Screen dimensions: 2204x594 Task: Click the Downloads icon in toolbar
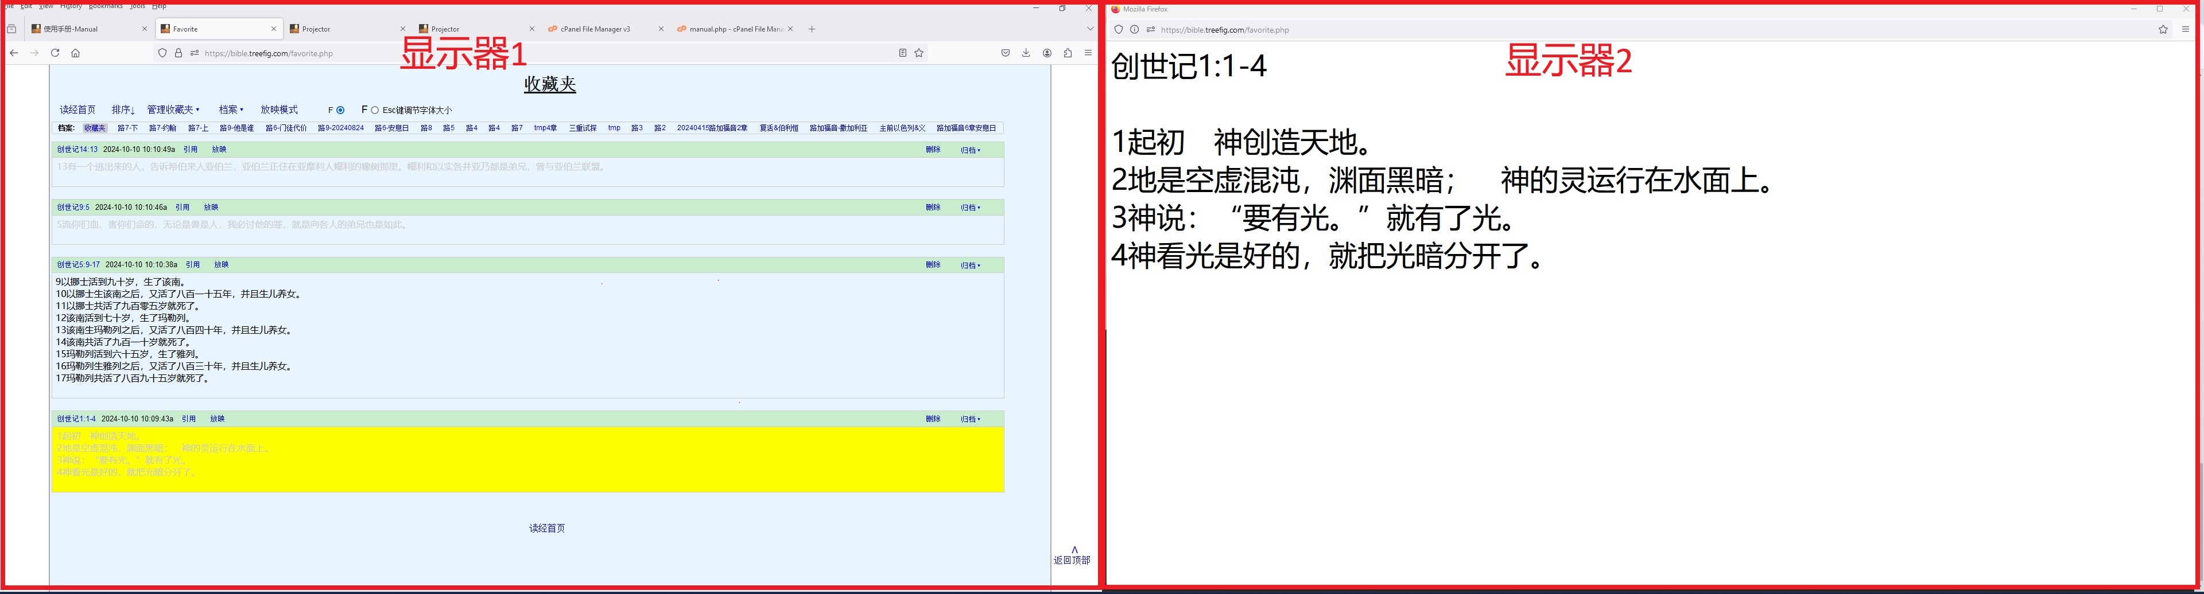pos(1026,53)
